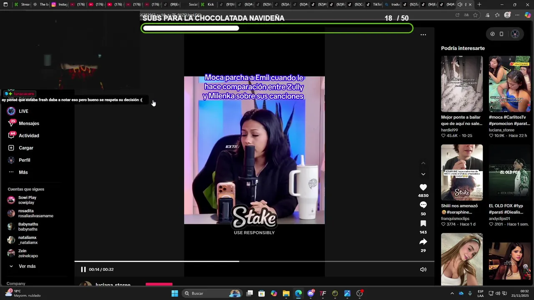The width and height of the screenshot is (534, 300).
Task: Go to next video with down chevron
Action: point(423,174)
